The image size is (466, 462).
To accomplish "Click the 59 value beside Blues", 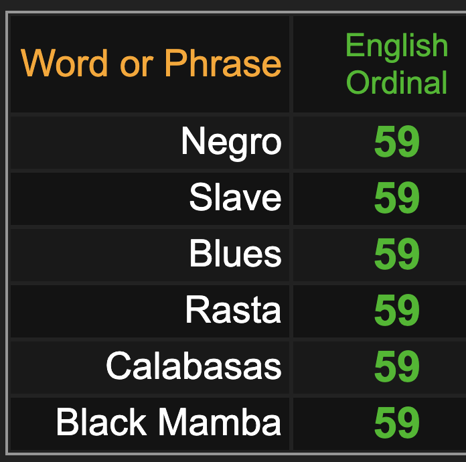I will 397,254.
